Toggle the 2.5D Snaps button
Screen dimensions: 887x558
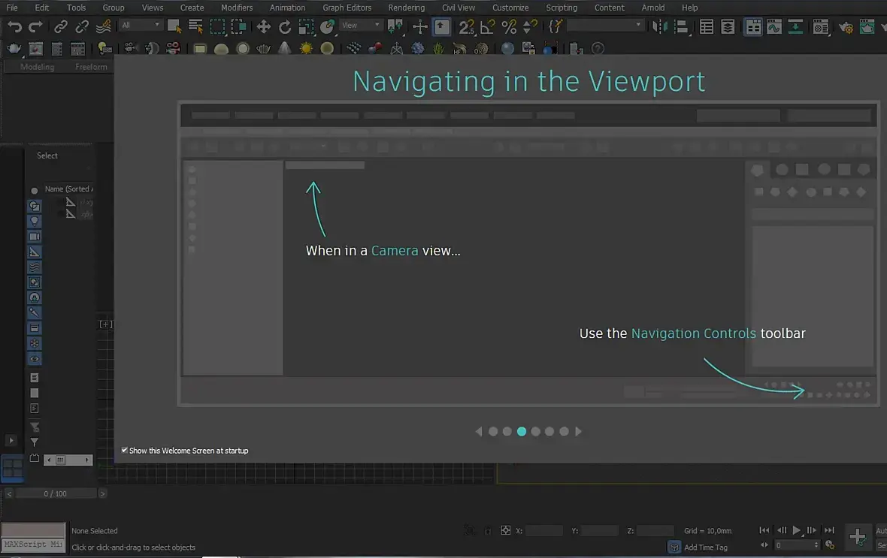coord(466,26)
